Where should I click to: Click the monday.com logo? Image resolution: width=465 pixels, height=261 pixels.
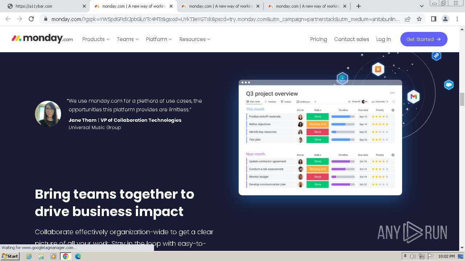[42, 39]
